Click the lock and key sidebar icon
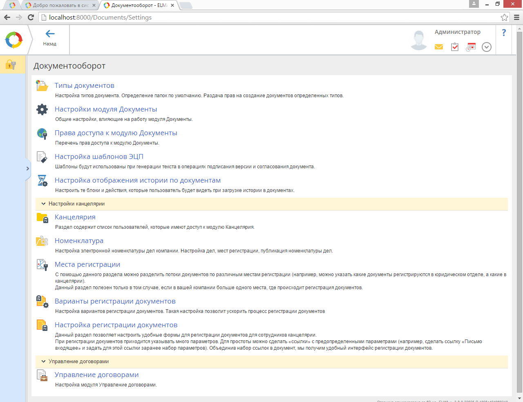Image resolution: width=523 pixels, height=402 pixels. 11,65
